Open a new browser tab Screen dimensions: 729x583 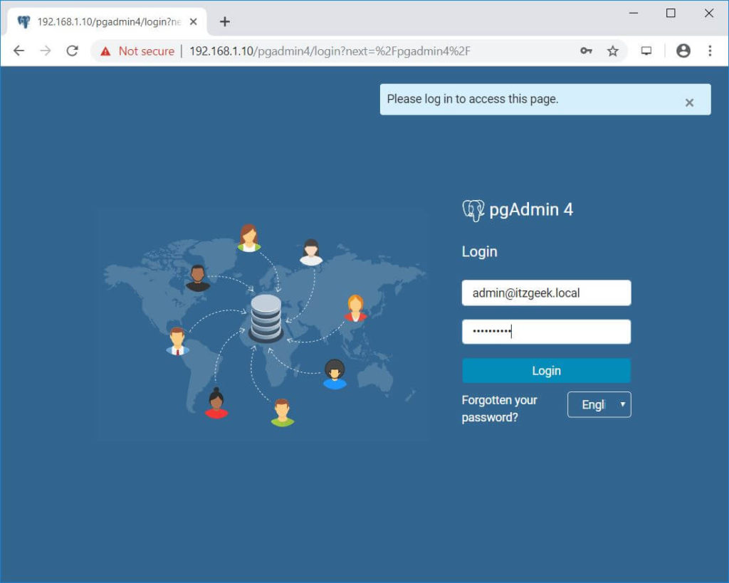pos(225,22)
